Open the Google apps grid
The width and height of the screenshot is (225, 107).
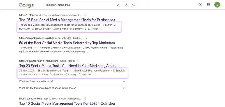(x=209, y=5)
